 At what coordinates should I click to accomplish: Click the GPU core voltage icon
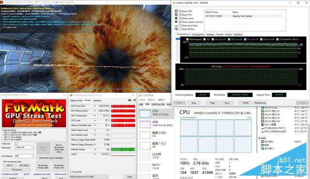point(263,149)
